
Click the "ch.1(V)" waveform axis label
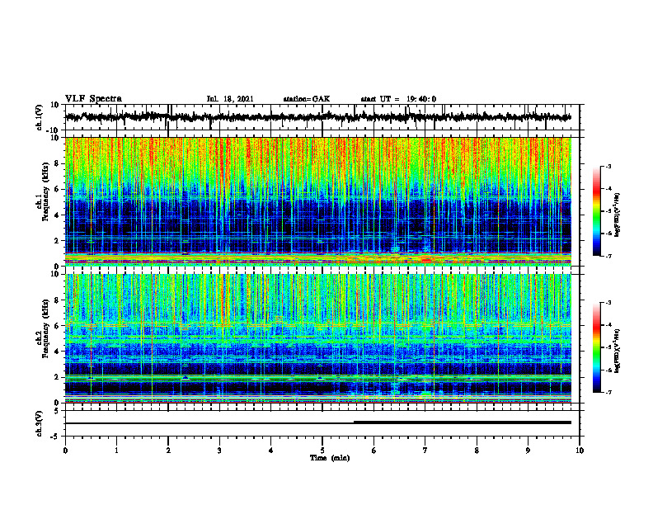tap(40, 117)
